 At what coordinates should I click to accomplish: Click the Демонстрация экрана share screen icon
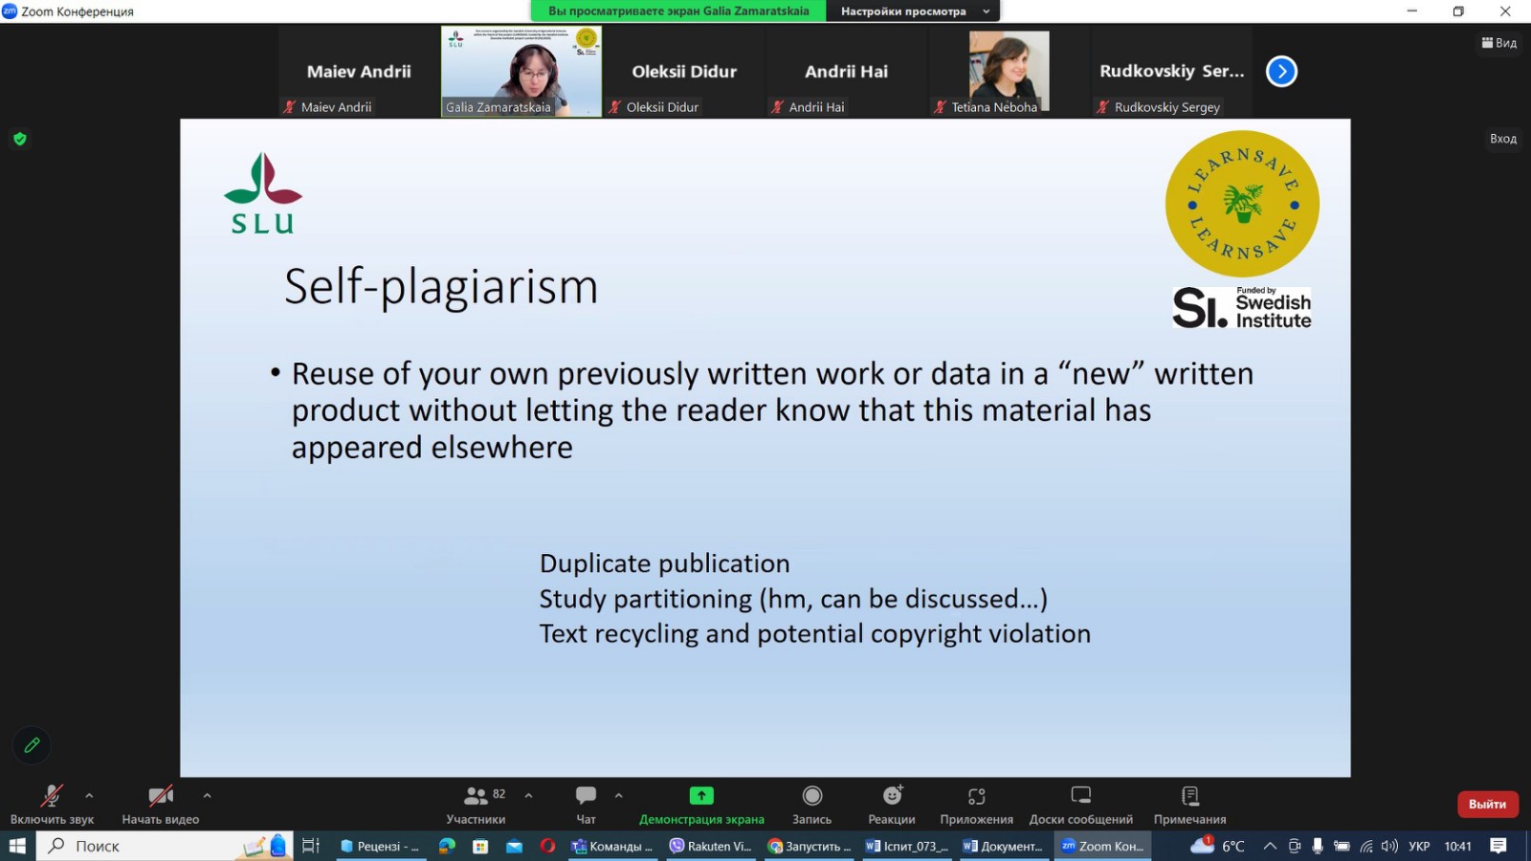pos(701,796)
